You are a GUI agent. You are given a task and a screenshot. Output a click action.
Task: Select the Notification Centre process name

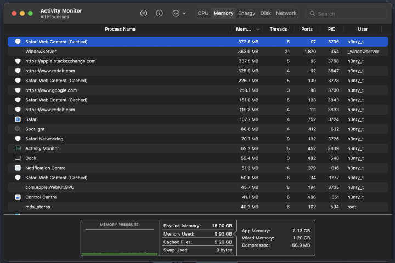(x=46, y=168)
